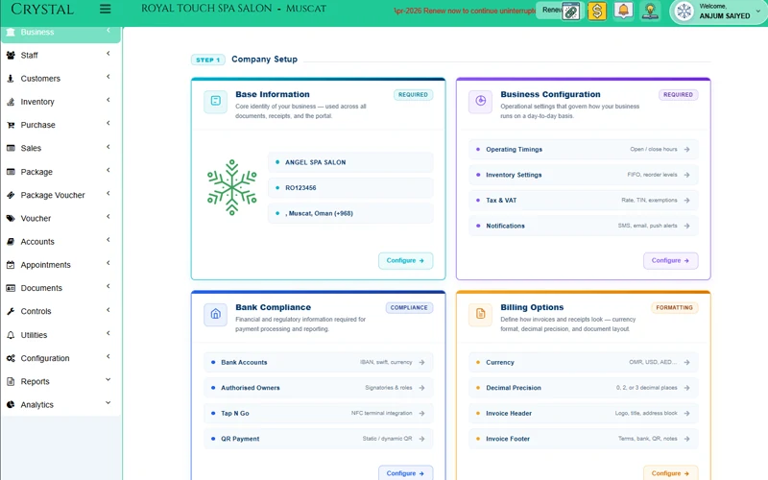Click the Crystal logo in header

(x=42, y=10)
